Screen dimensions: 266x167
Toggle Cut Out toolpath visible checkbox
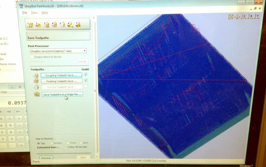click(86, 86)
